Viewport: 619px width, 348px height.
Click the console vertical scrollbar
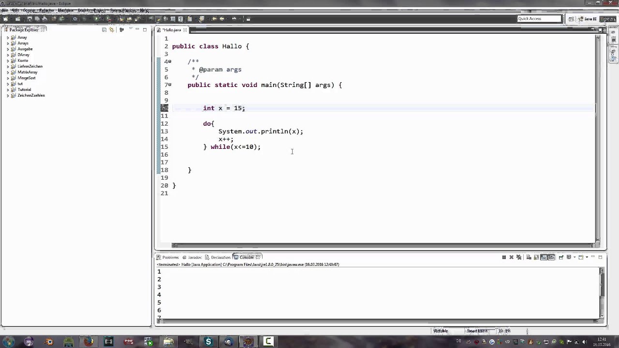tap(602, 293)
